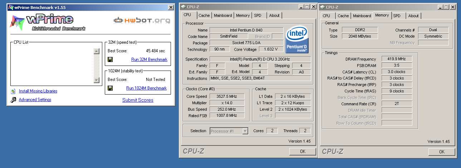Click the CAS# Latency value 3.0 clocks
461x168 pixels.
click(x=397, y=72)
